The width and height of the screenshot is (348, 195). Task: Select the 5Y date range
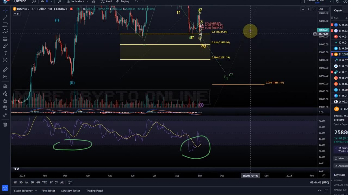click(x=56, y=183)
